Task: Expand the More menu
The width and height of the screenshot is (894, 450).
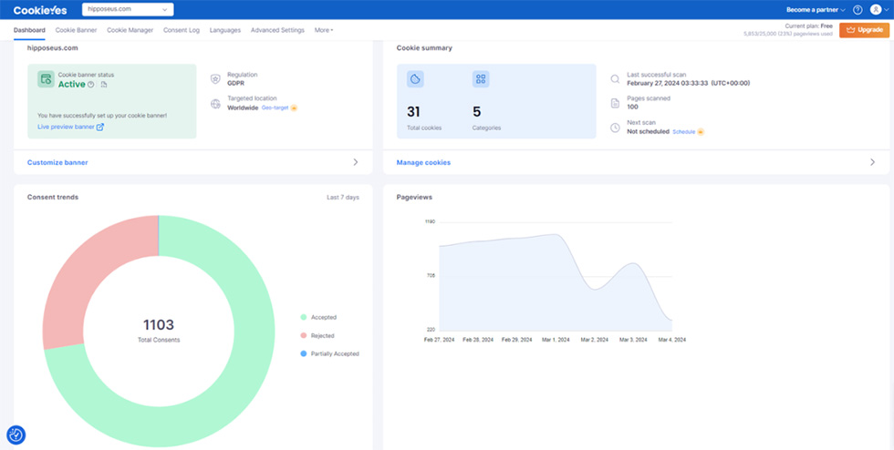Action: 324,30
